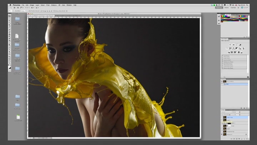Viewport: 257px width, 145px height.
Task: Open the CS Live button
Action: tap(245, 8)
